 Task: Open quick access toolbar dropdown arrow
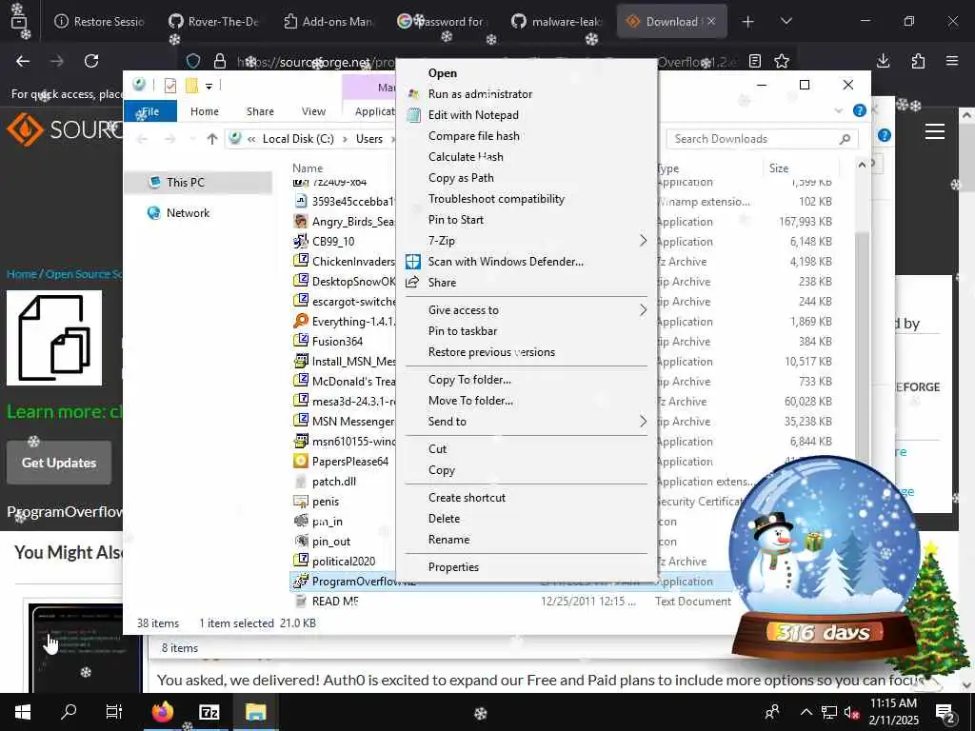coord(209,86)
